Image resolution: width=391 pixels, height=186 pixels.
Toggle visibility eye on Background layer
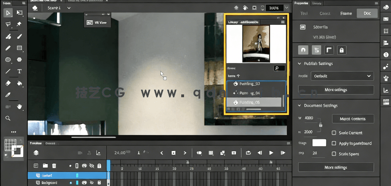click(x=92, y=183)
